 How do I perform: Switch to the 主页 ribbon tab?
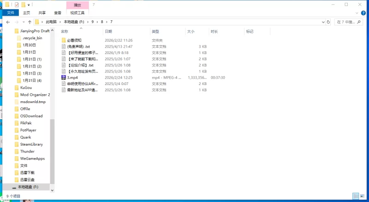click(26, 13)
